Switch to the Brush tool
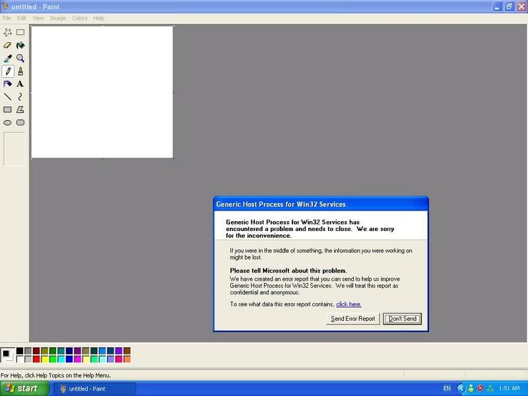Viewport: 528px width, 396px height. click(x=20, y=71)
